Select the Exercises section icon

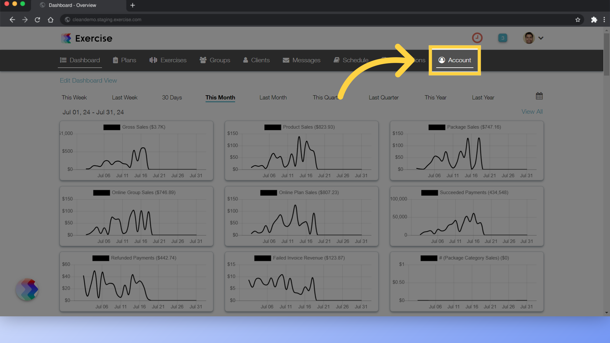153,60
